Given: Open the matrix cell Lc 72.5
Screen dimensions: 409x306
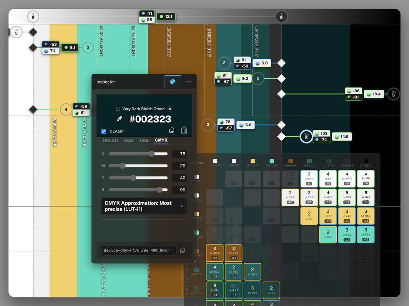Looking at the screenshot, I should pos(290,198).
